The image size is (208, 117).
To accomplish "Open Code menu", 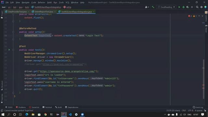I will coord(33,2).
